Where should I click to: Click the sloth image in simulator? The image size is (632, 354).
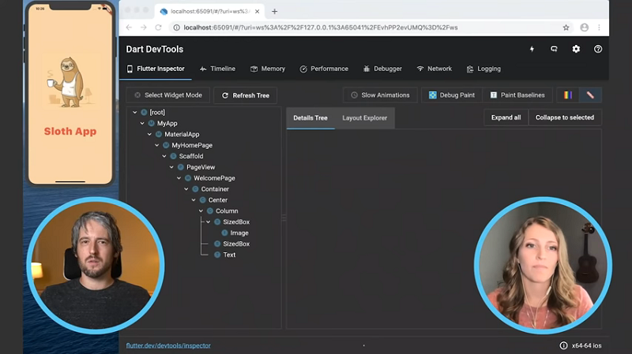[x=70, y=82]
